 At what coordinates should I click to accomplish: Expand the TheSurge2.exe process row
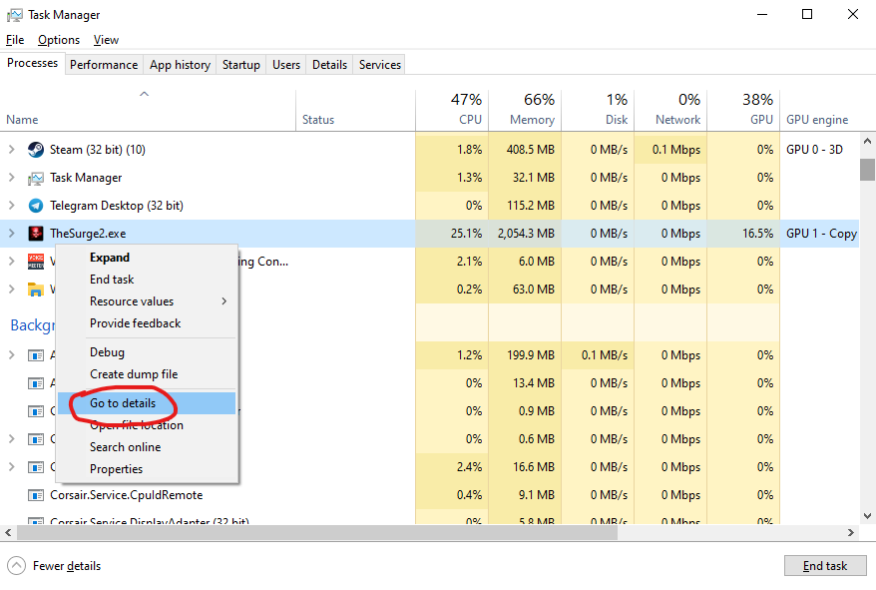click(12, 234)
